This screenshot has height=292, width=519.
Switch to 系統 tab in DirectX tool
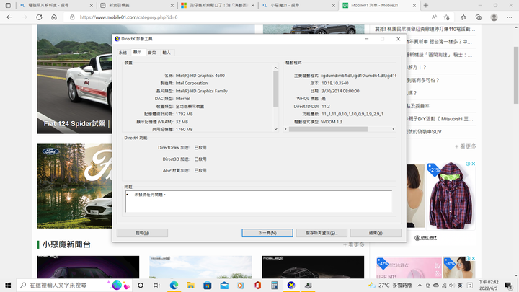pos(123,53)
